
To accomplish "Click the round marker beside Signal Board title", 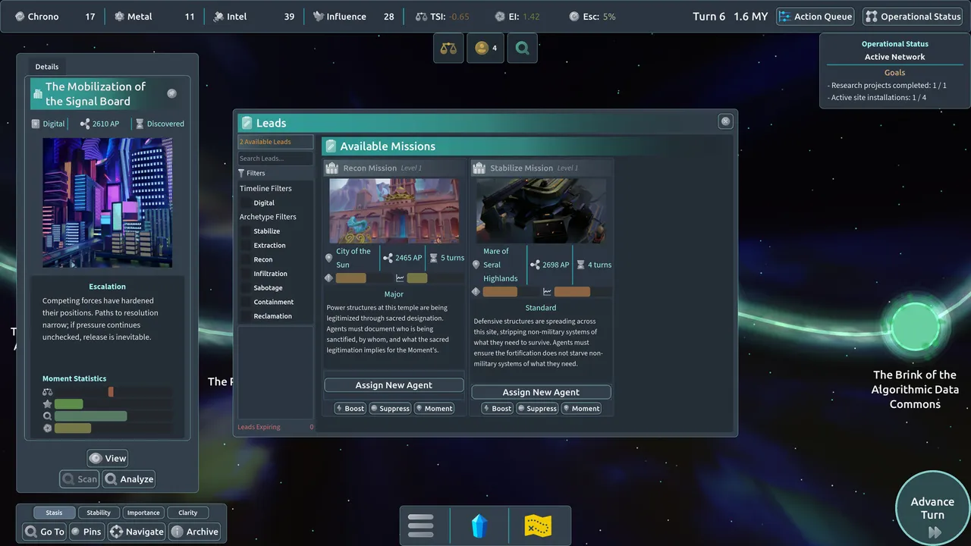I will (171, 94).
